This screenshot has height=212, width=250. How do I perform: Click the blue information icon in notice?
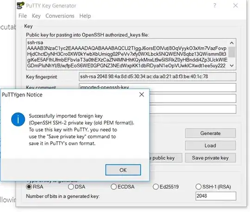click(18, 120)
